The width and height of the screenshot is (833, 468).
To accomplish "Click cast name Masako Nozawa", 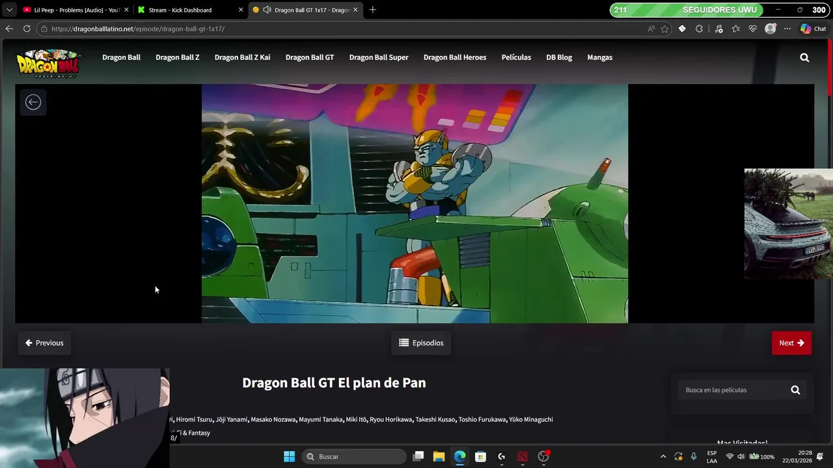I will 273,419.
